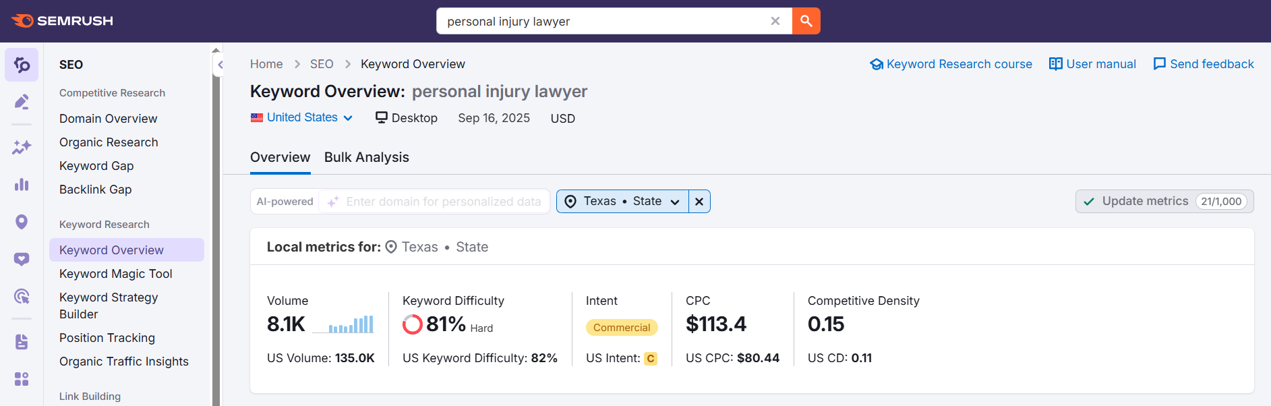Image resolution: width=1271 pixels, height=406 pixels.
Task: Expand the United States country dropdown
Action: pos(302,117)
